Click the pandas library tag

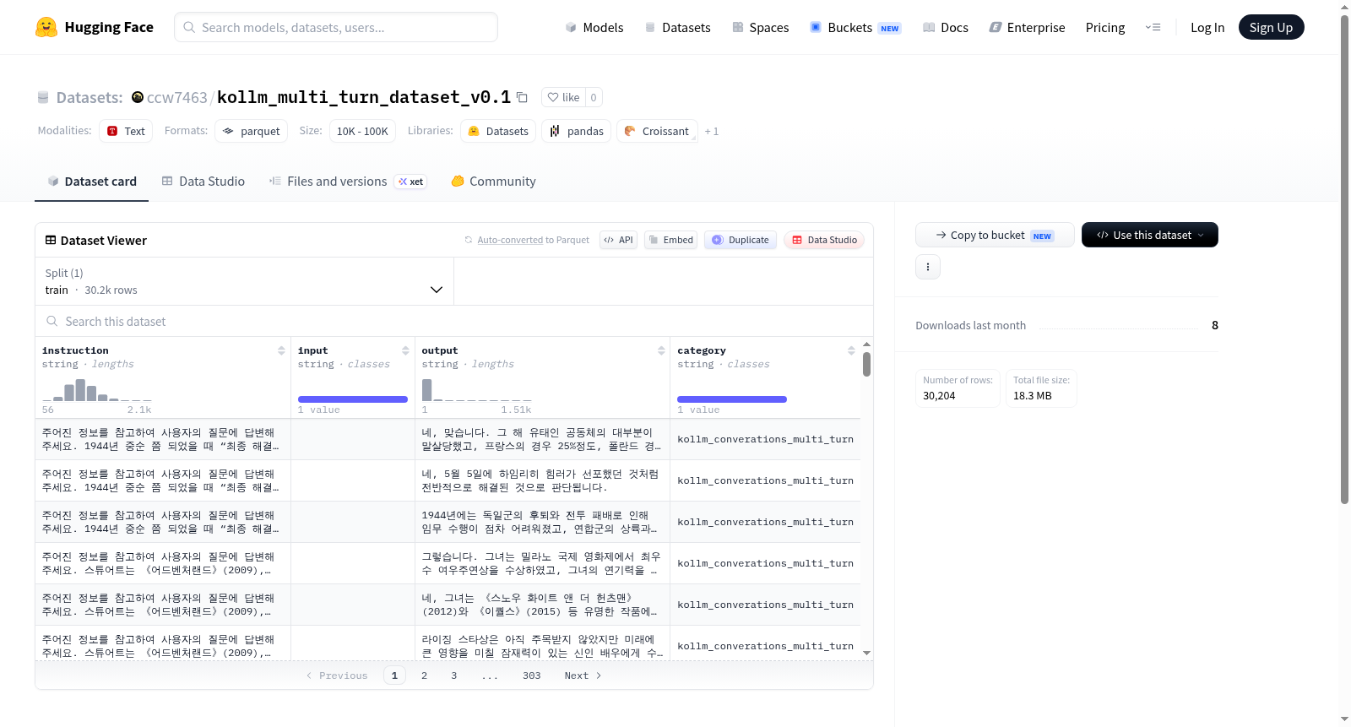click(576, 131)
